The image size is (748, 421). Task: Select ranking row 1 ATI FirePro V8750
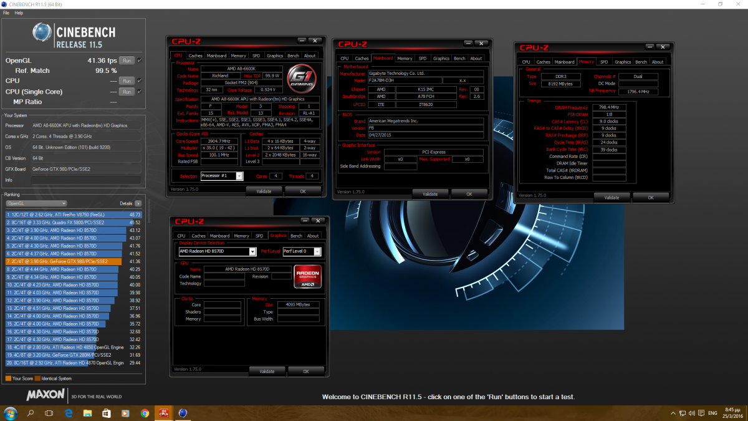tap(74, 215)
